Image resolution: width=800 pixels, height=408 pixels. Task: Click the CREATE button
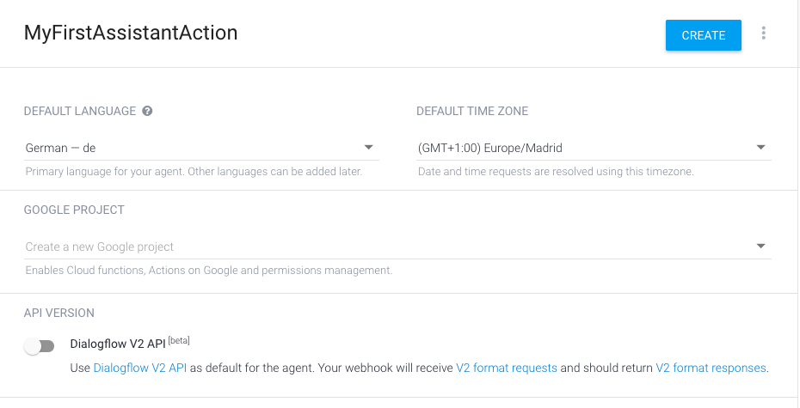pyautogui.click(x=703, y=35)
